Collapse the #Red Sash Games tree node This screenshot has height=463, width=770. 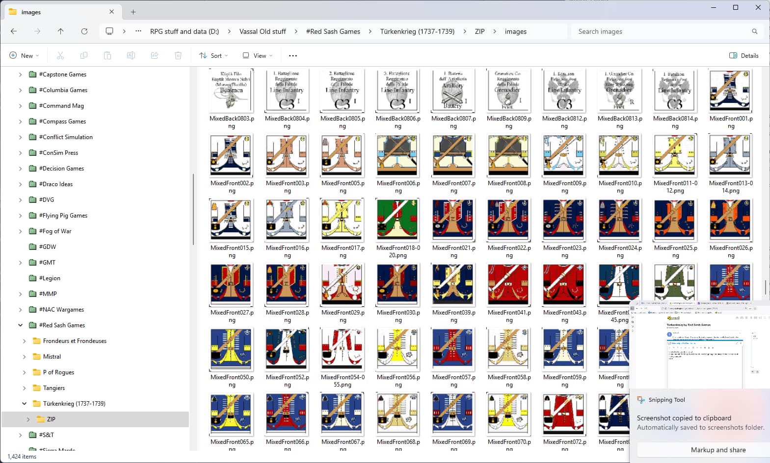click(20, 325)
